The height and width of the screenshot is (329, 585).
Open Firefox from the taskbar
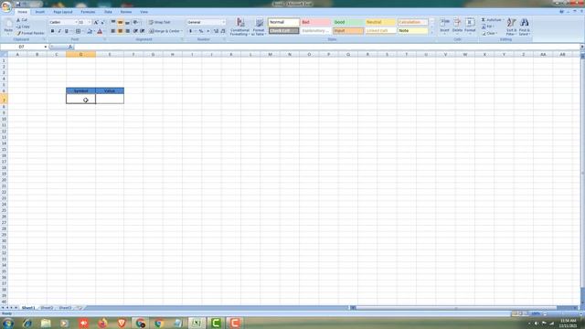pyautogui.click(x=102, y=323)
